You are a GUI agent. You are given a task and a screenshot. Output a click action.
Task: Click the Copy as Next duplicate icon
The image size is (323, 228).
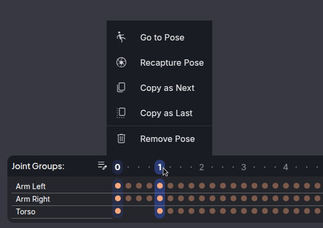pos(121,88)
